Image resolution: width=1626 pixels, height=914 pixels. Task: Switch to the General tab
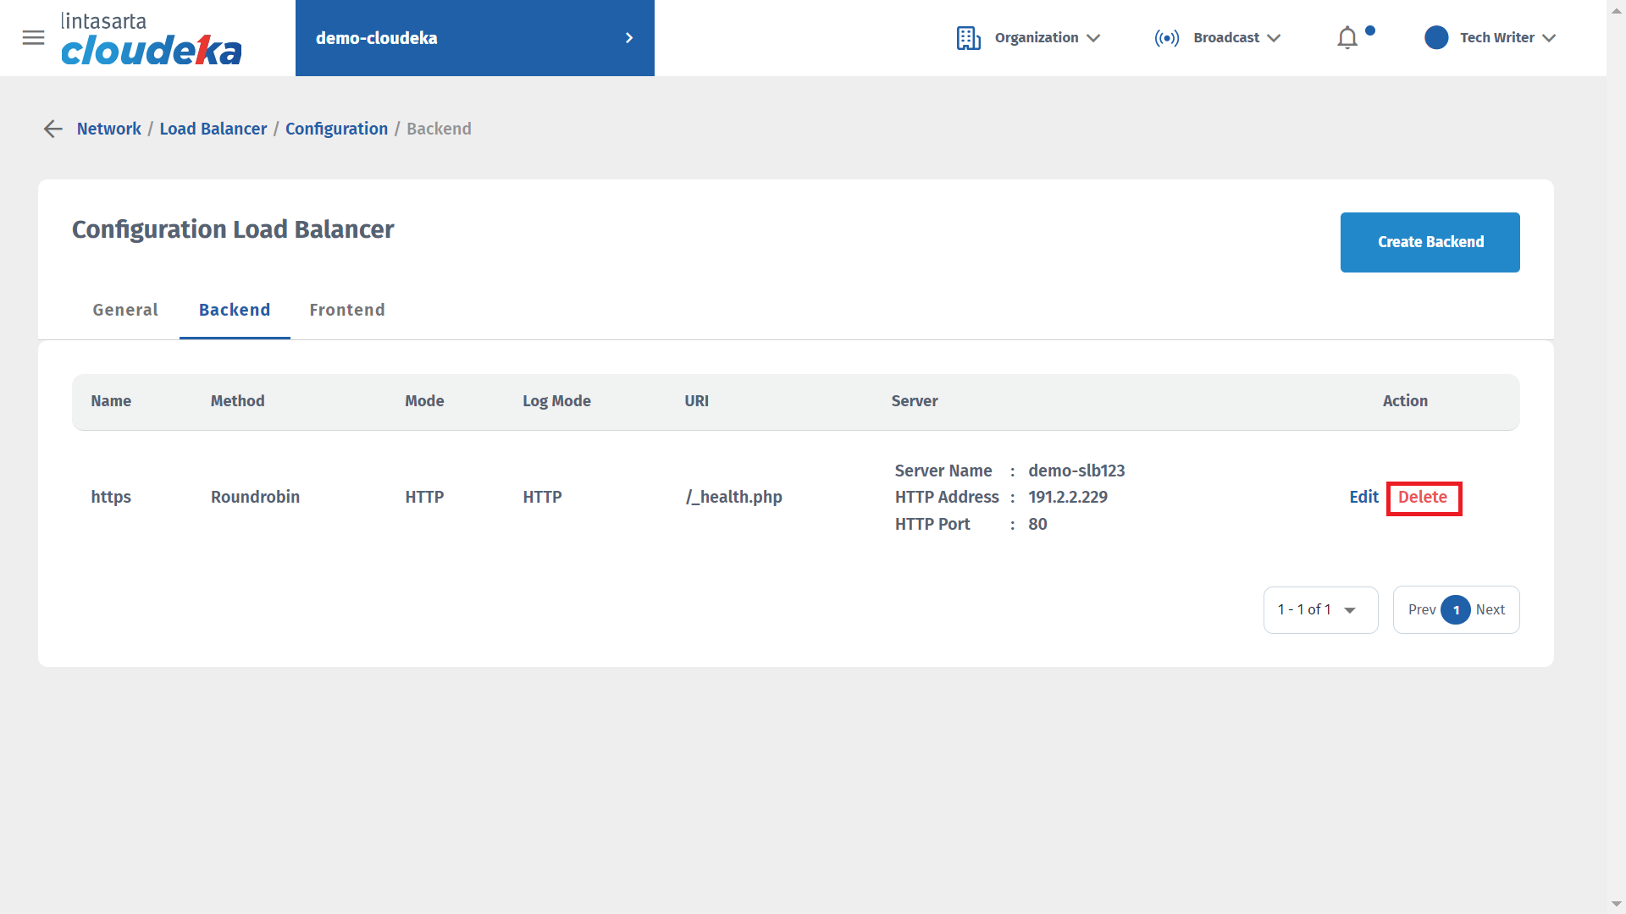click(x=125, y=310)
